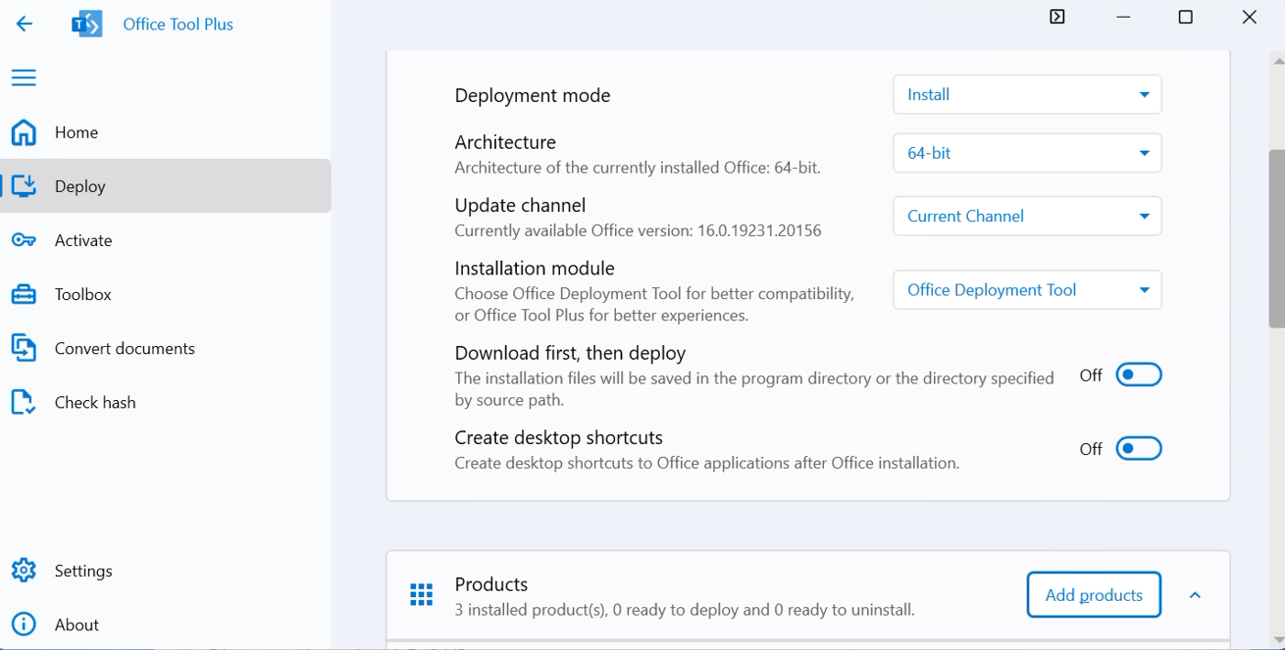The height and width of the screenshot is (650, 1285).
Task: Select Deploy in the sidebar
Action: 80,186
